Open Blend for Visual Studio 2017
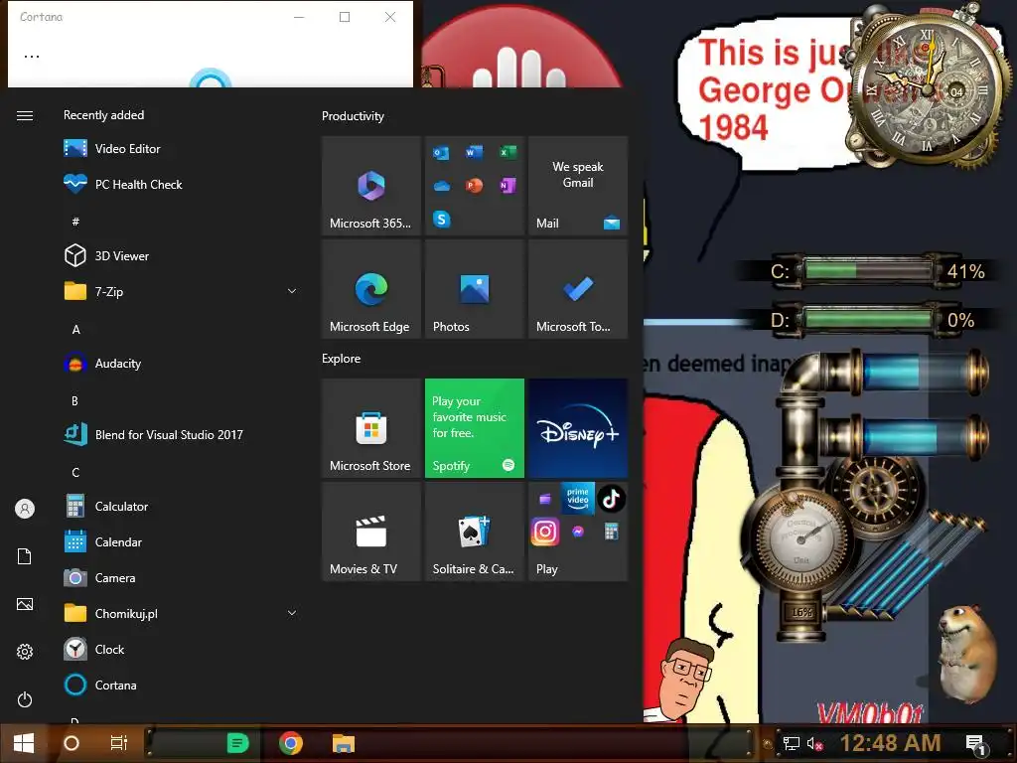The width and height of the screenshot is (1017, 763). point(182,435)
